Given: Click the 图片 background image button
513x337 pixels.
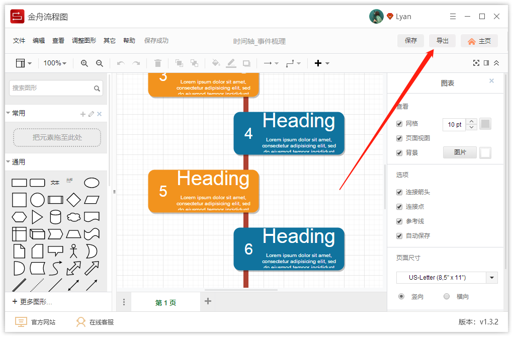Looking at the screenshot, I should pyautogui.click(x=460, y=152).
